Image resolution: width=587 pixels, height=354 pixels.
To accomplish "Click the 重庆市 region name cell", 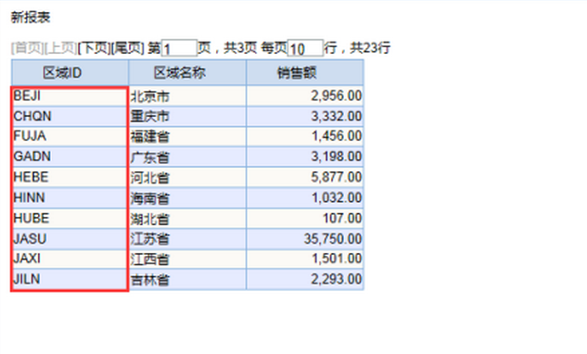I will coord(187,117).
